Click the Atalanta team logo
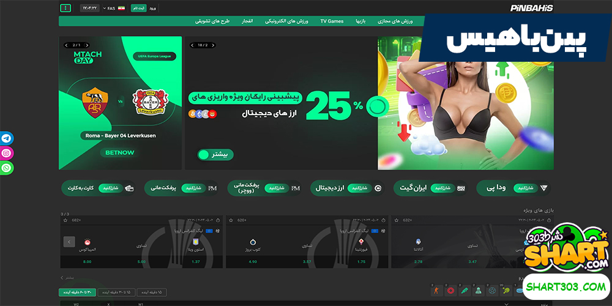This screenshot has width=612, height=306. (418, 242)
